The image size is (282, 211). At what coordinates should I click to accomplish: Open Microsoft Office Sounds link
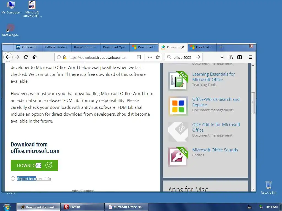(x=215, y=150)
